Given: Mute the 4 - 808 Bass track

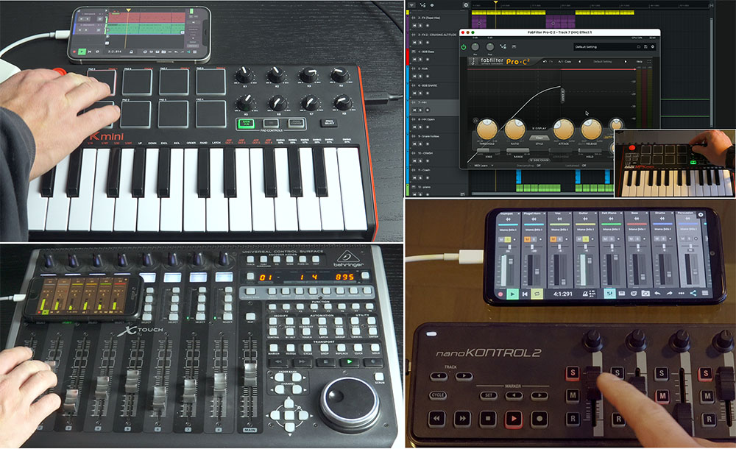Looking at the screenshot, I should [414, 60].
